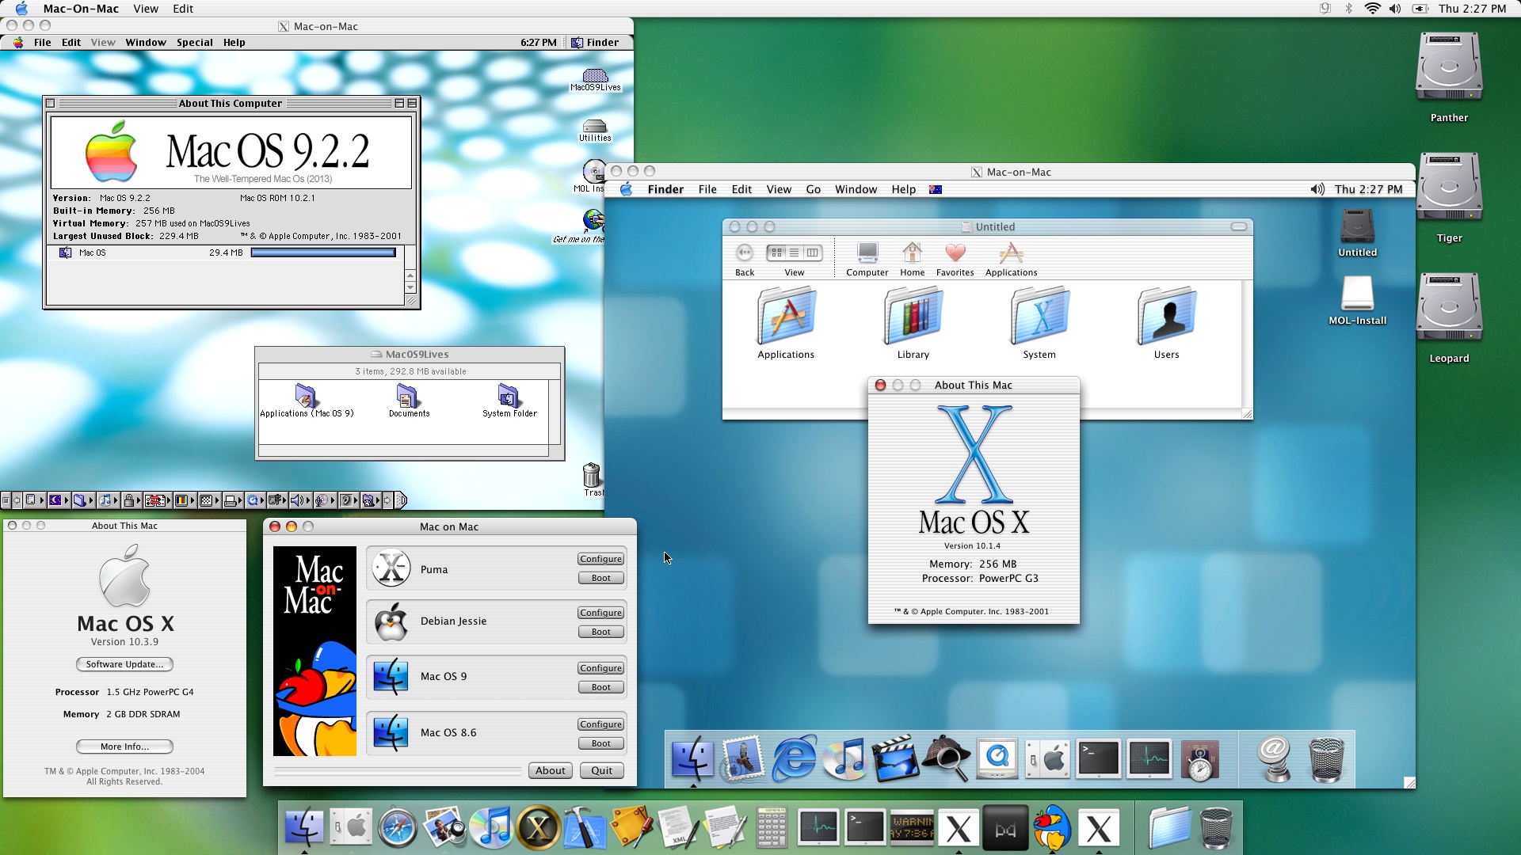Select Go menu in Mac OS X Finder

[814, 189]
